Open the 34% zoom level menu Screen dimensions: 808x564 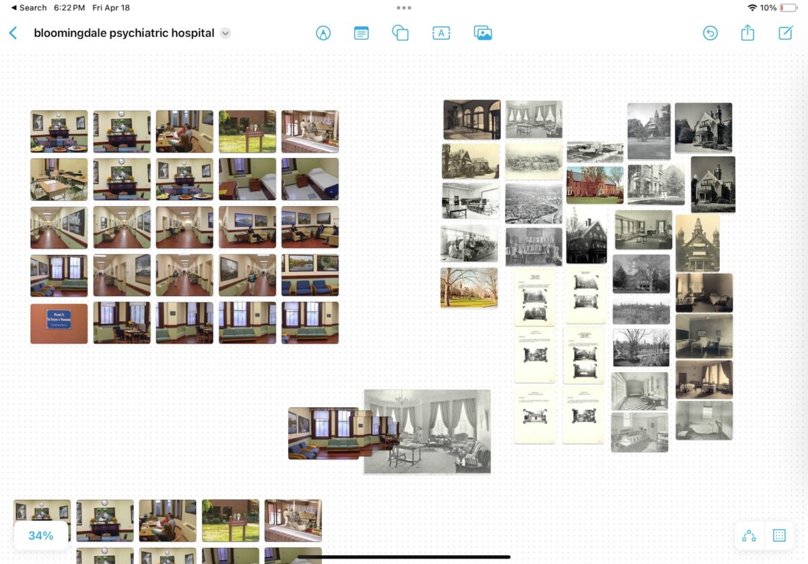click(x=41, y=536)
